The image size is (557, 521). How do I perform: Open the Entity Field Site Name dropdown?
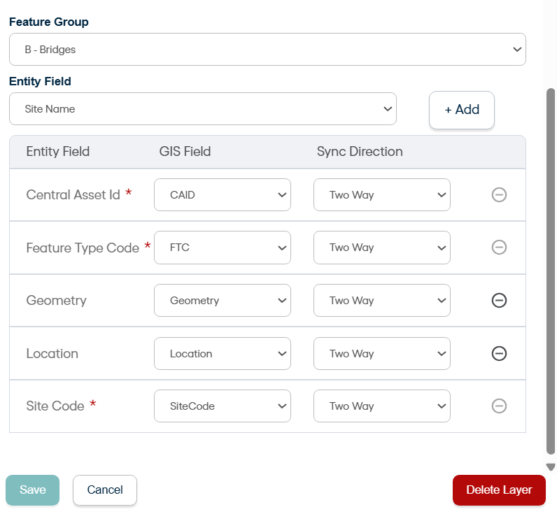[203, 109]
